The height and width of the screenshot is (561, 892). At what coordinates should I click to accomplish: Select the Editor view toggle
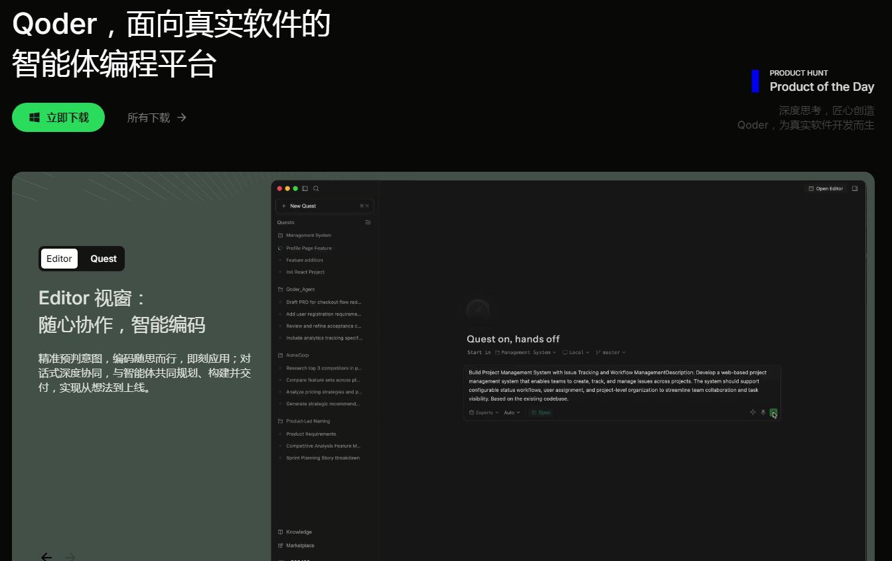59,259
